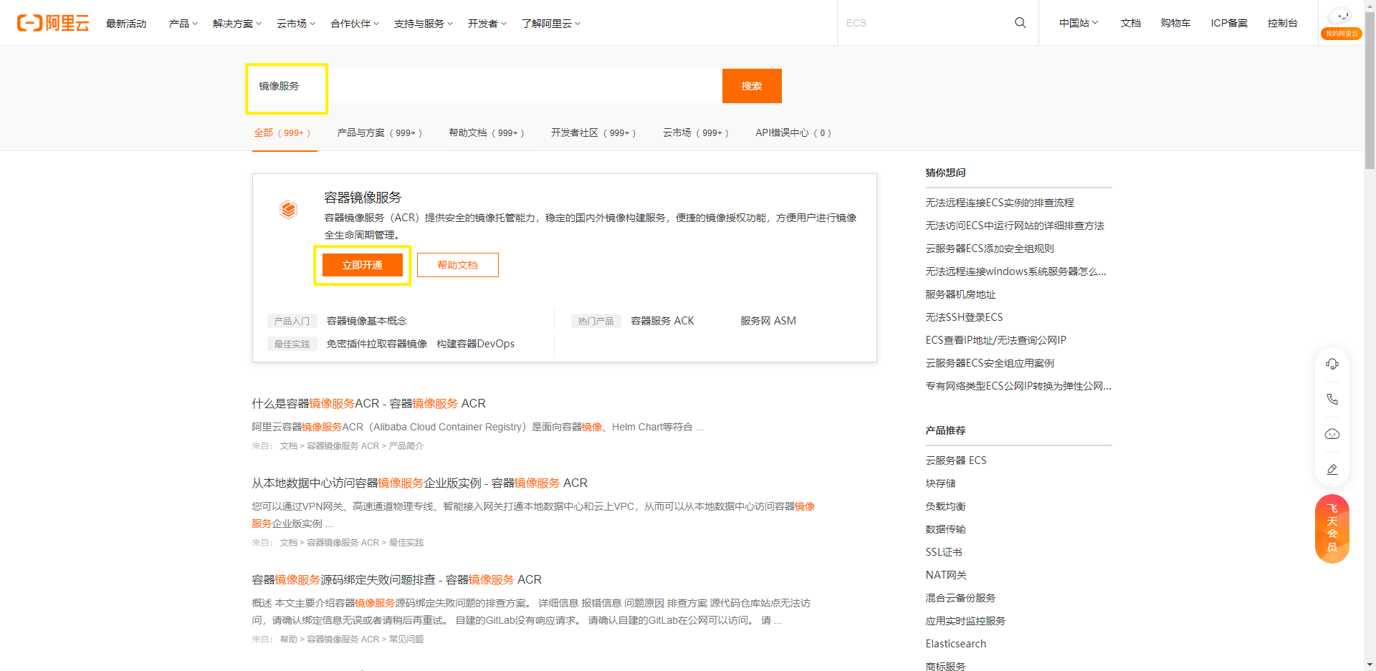
Task: Switch to the 产品与方案 tab
Action: click(x=380, y=132)
